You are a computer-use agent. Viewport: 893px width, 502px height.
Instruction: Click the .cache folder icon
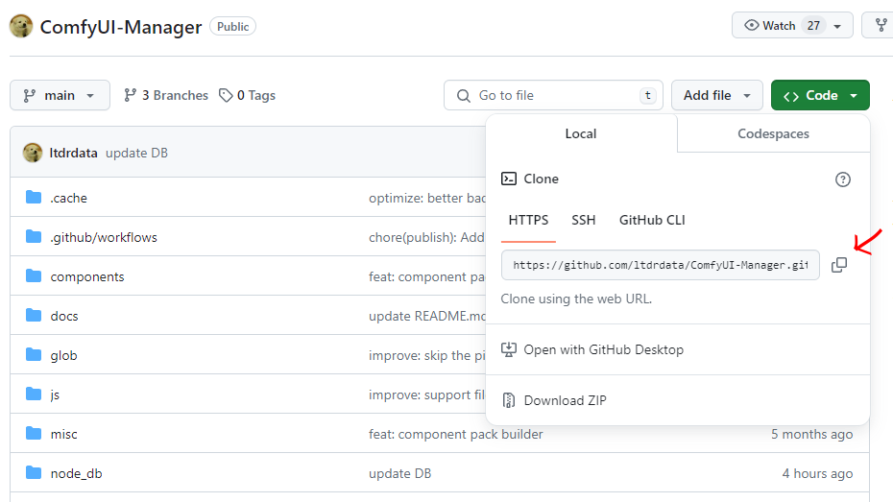pos(34,198)
